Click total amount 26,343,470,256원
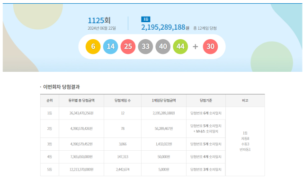This screenshot has height=180, width=303. pyautogui.click(x=81, y=113)
